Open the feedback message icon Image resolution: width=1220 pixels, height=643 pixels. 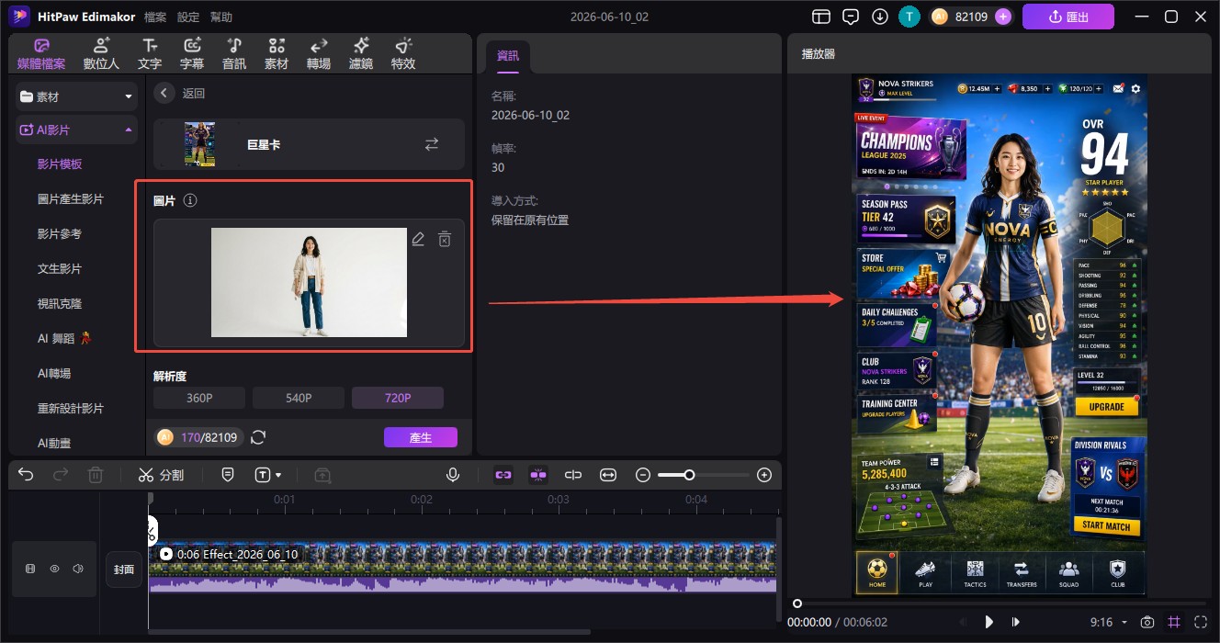(851, 17)
